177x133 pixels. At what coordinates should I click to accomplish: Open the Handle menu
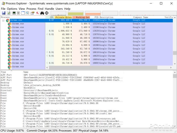click(50, 9)
